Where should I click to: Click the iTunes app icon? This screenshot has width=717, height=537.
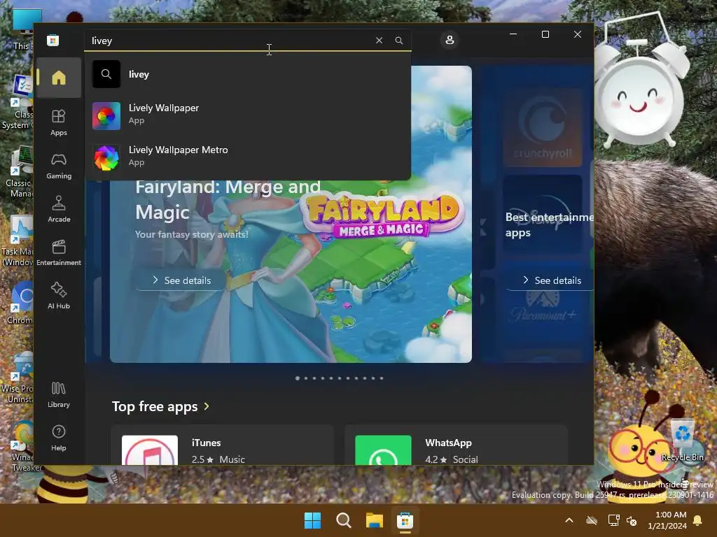click(150, 450)
